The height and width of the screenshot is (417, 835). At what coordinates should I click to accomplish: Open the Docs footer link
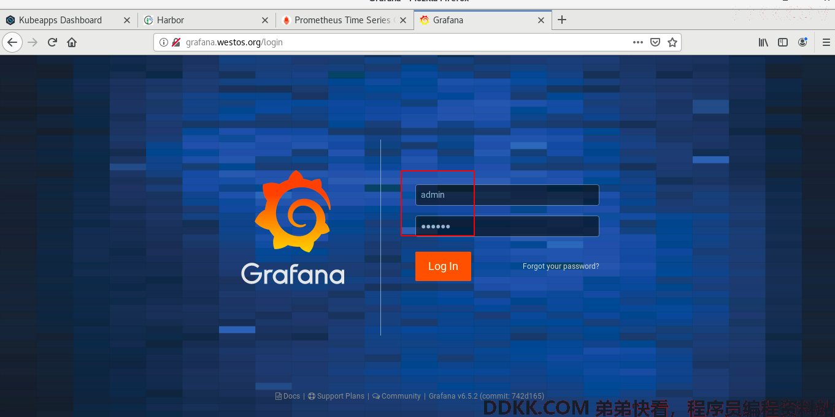point(288,396)
